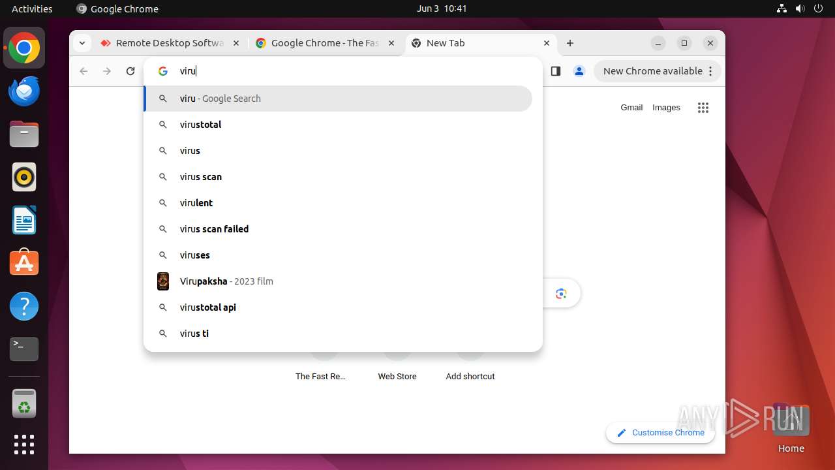This screenshot has height=470, width=835.
Task: Open Activities overview
Action: point(32,8)
